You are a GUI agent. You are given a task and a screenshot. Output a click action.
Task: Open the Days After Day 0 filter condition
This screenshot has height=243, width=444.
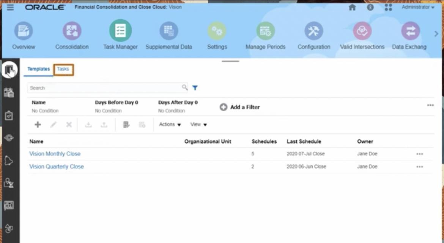coord(178,106)
